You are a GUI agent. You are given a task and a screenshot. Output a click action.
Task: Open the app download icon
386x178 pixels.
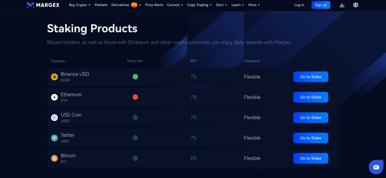(x=342, y=5)
